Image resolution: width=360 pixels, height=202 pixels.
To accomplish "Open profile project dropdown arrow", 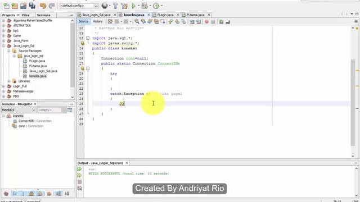I will tap(161, 6).
